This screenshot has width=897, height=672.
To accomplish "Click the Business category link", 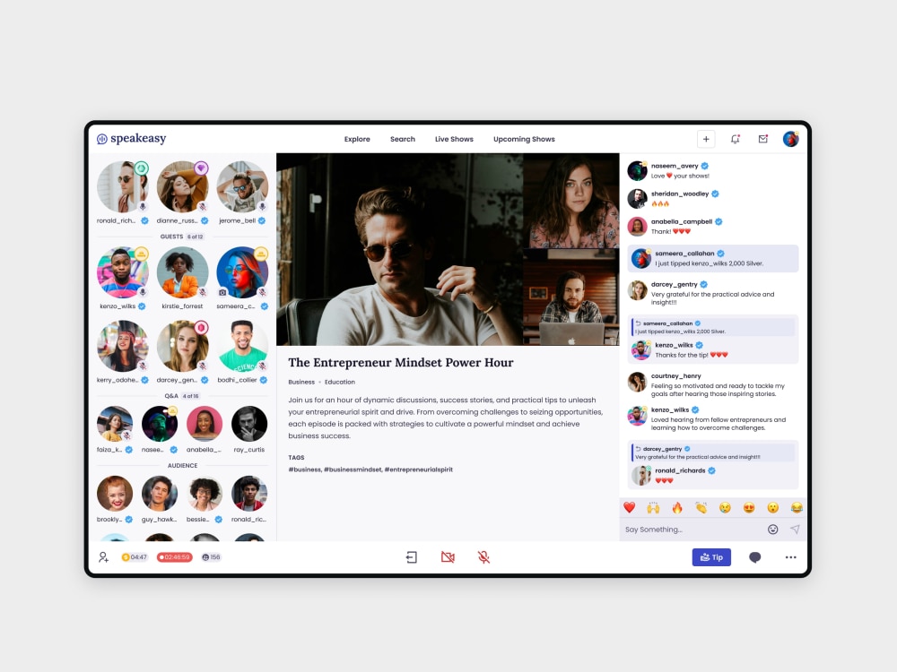I will (301, 382).
